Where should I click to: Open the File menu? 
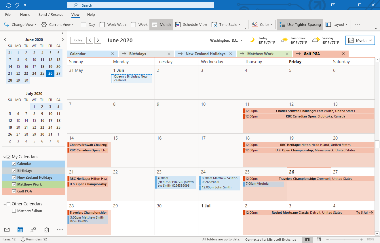8,14
